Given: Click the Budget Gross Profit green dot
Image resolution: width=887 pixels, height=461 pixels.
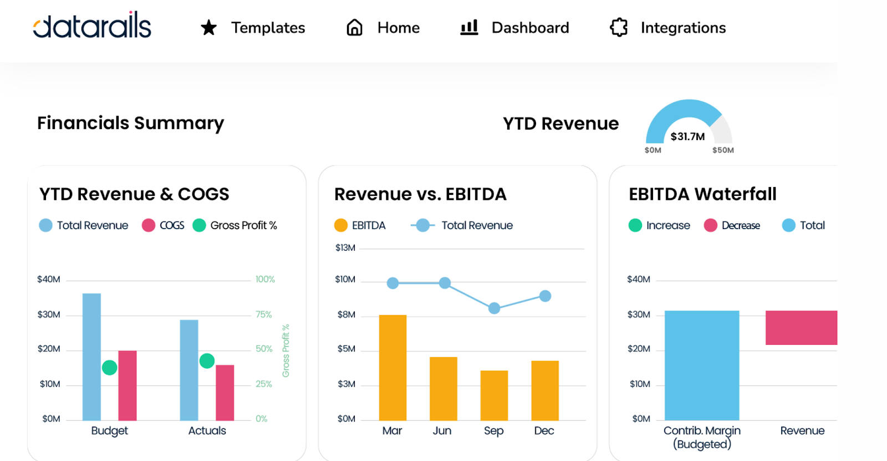Looking at the screenshot, I should [110, 367].
